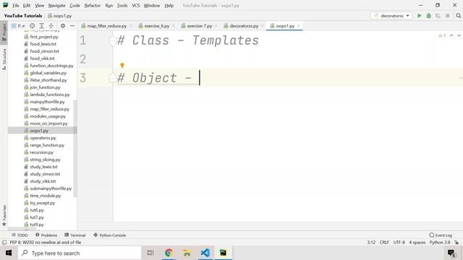Open the Python Console tool window
Screen dimensions: 463x260
coord(109,235)
